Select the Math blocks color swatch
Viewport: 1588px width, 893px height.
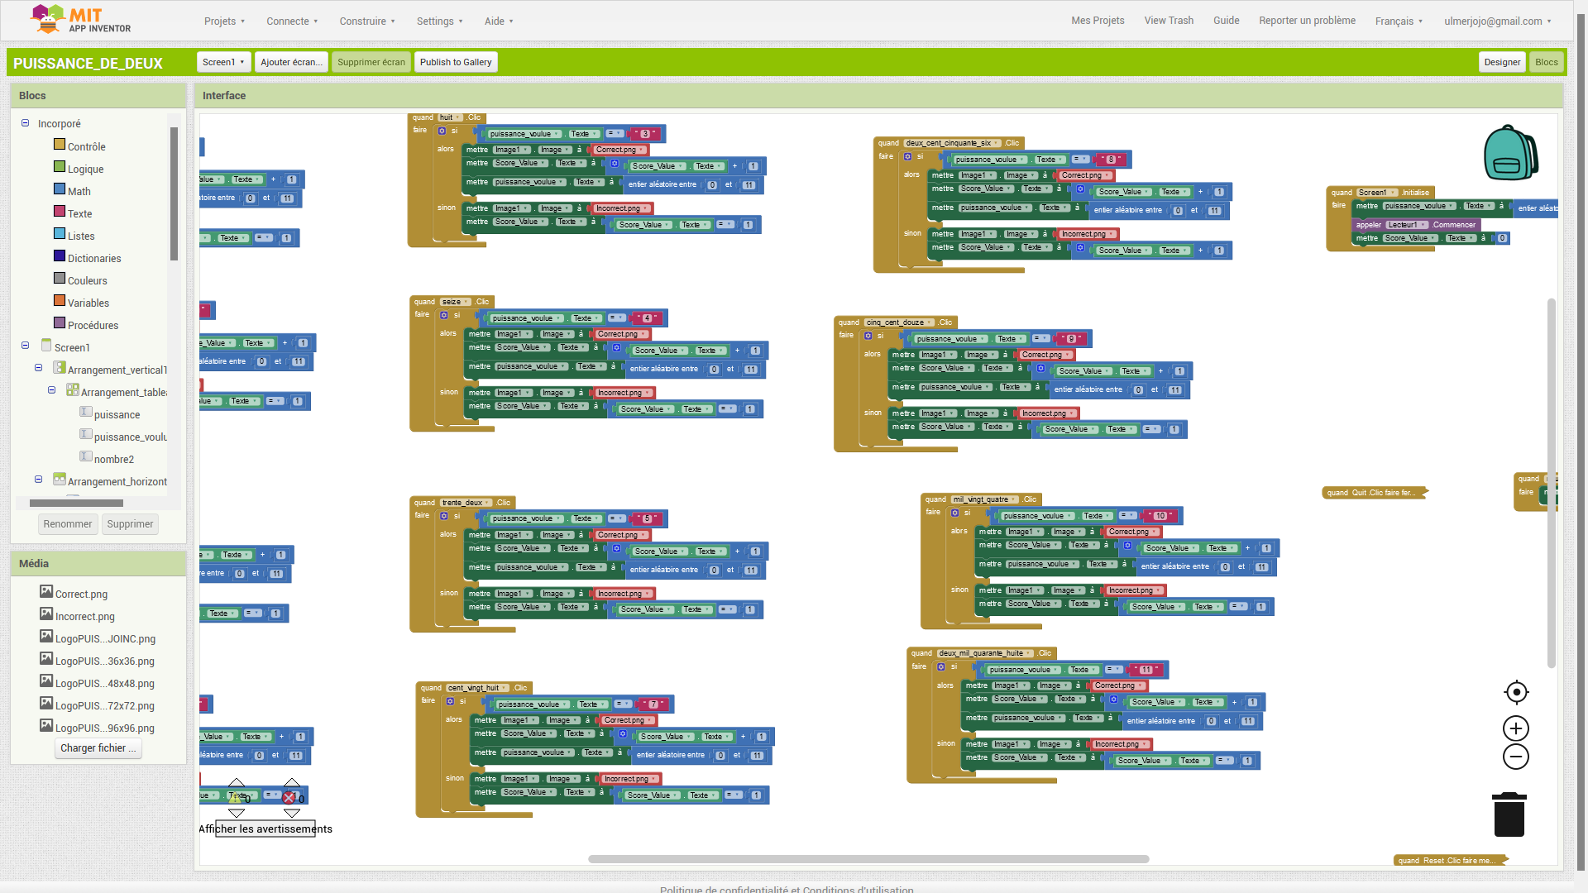[60, 189]
